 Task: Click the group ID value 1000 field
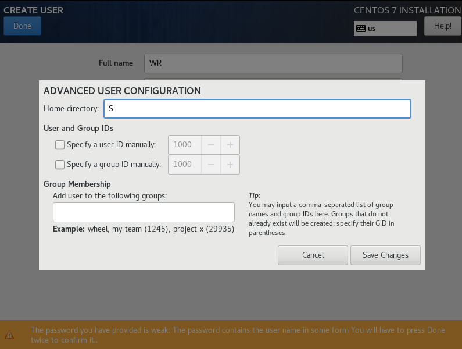(x=185, y=165)
